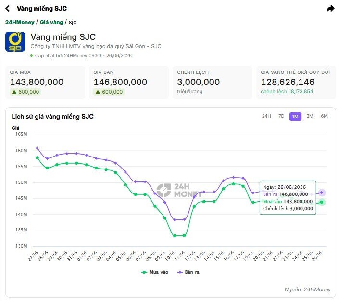
Task: Click the first Bán ra point on 27/05
Action: click(x=38, y=148)
